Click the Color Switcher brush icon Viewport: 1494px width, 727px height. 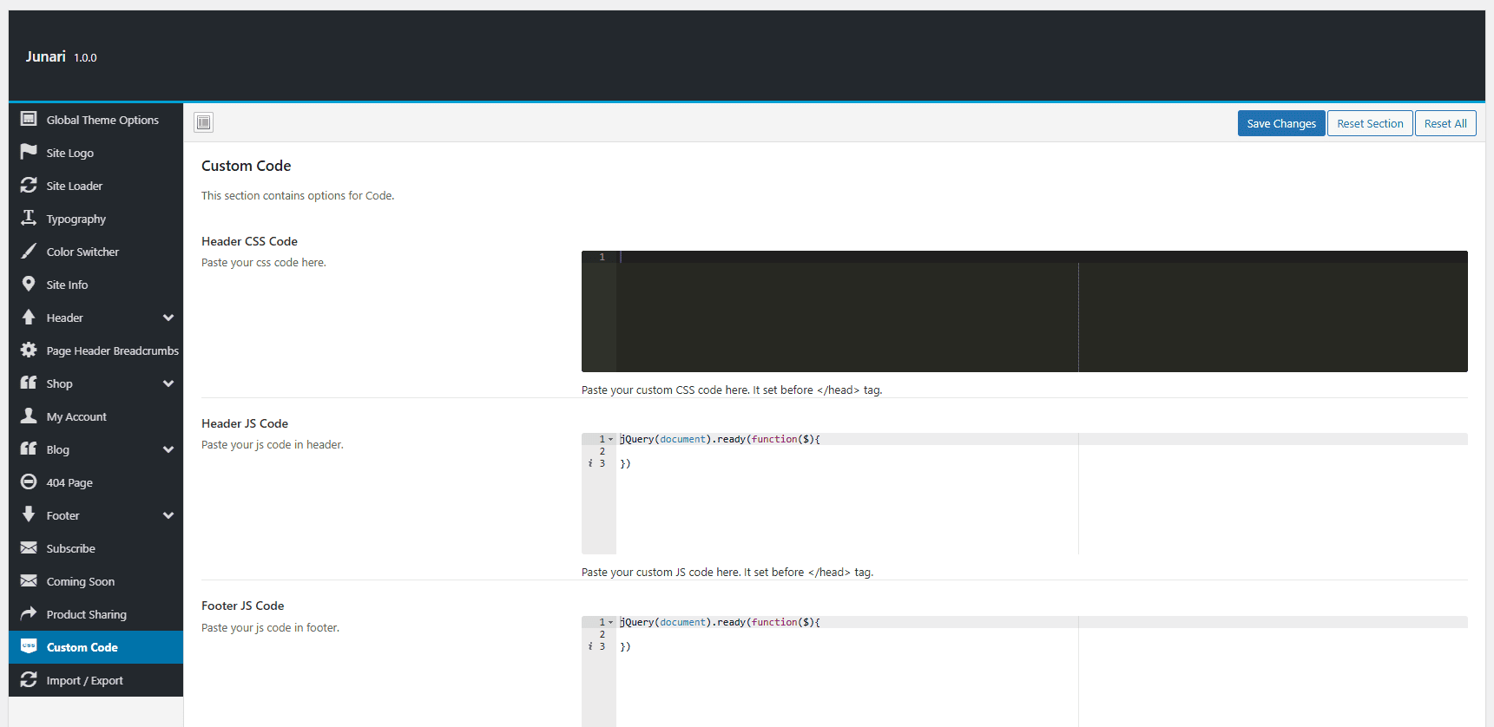[x=29, y=251]
